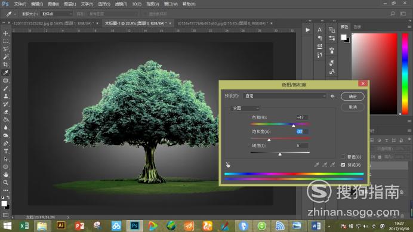413x232 pixels.
Task: Open File Explorer from taskbar
Action: (x=42, y=225)
